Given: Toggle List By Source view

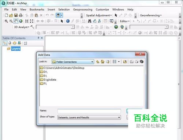Looking at the screenshot, I should point(10,43).
